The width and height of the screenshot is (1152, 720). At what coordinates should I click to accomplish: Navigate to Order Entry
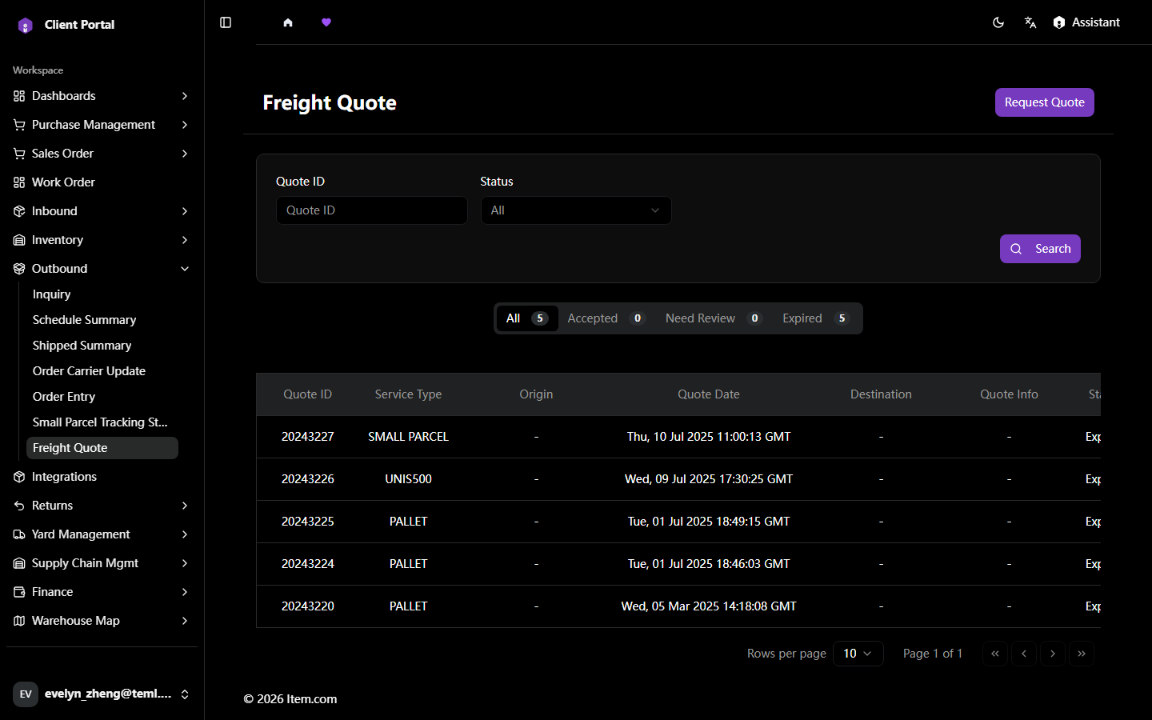(102, 397)
